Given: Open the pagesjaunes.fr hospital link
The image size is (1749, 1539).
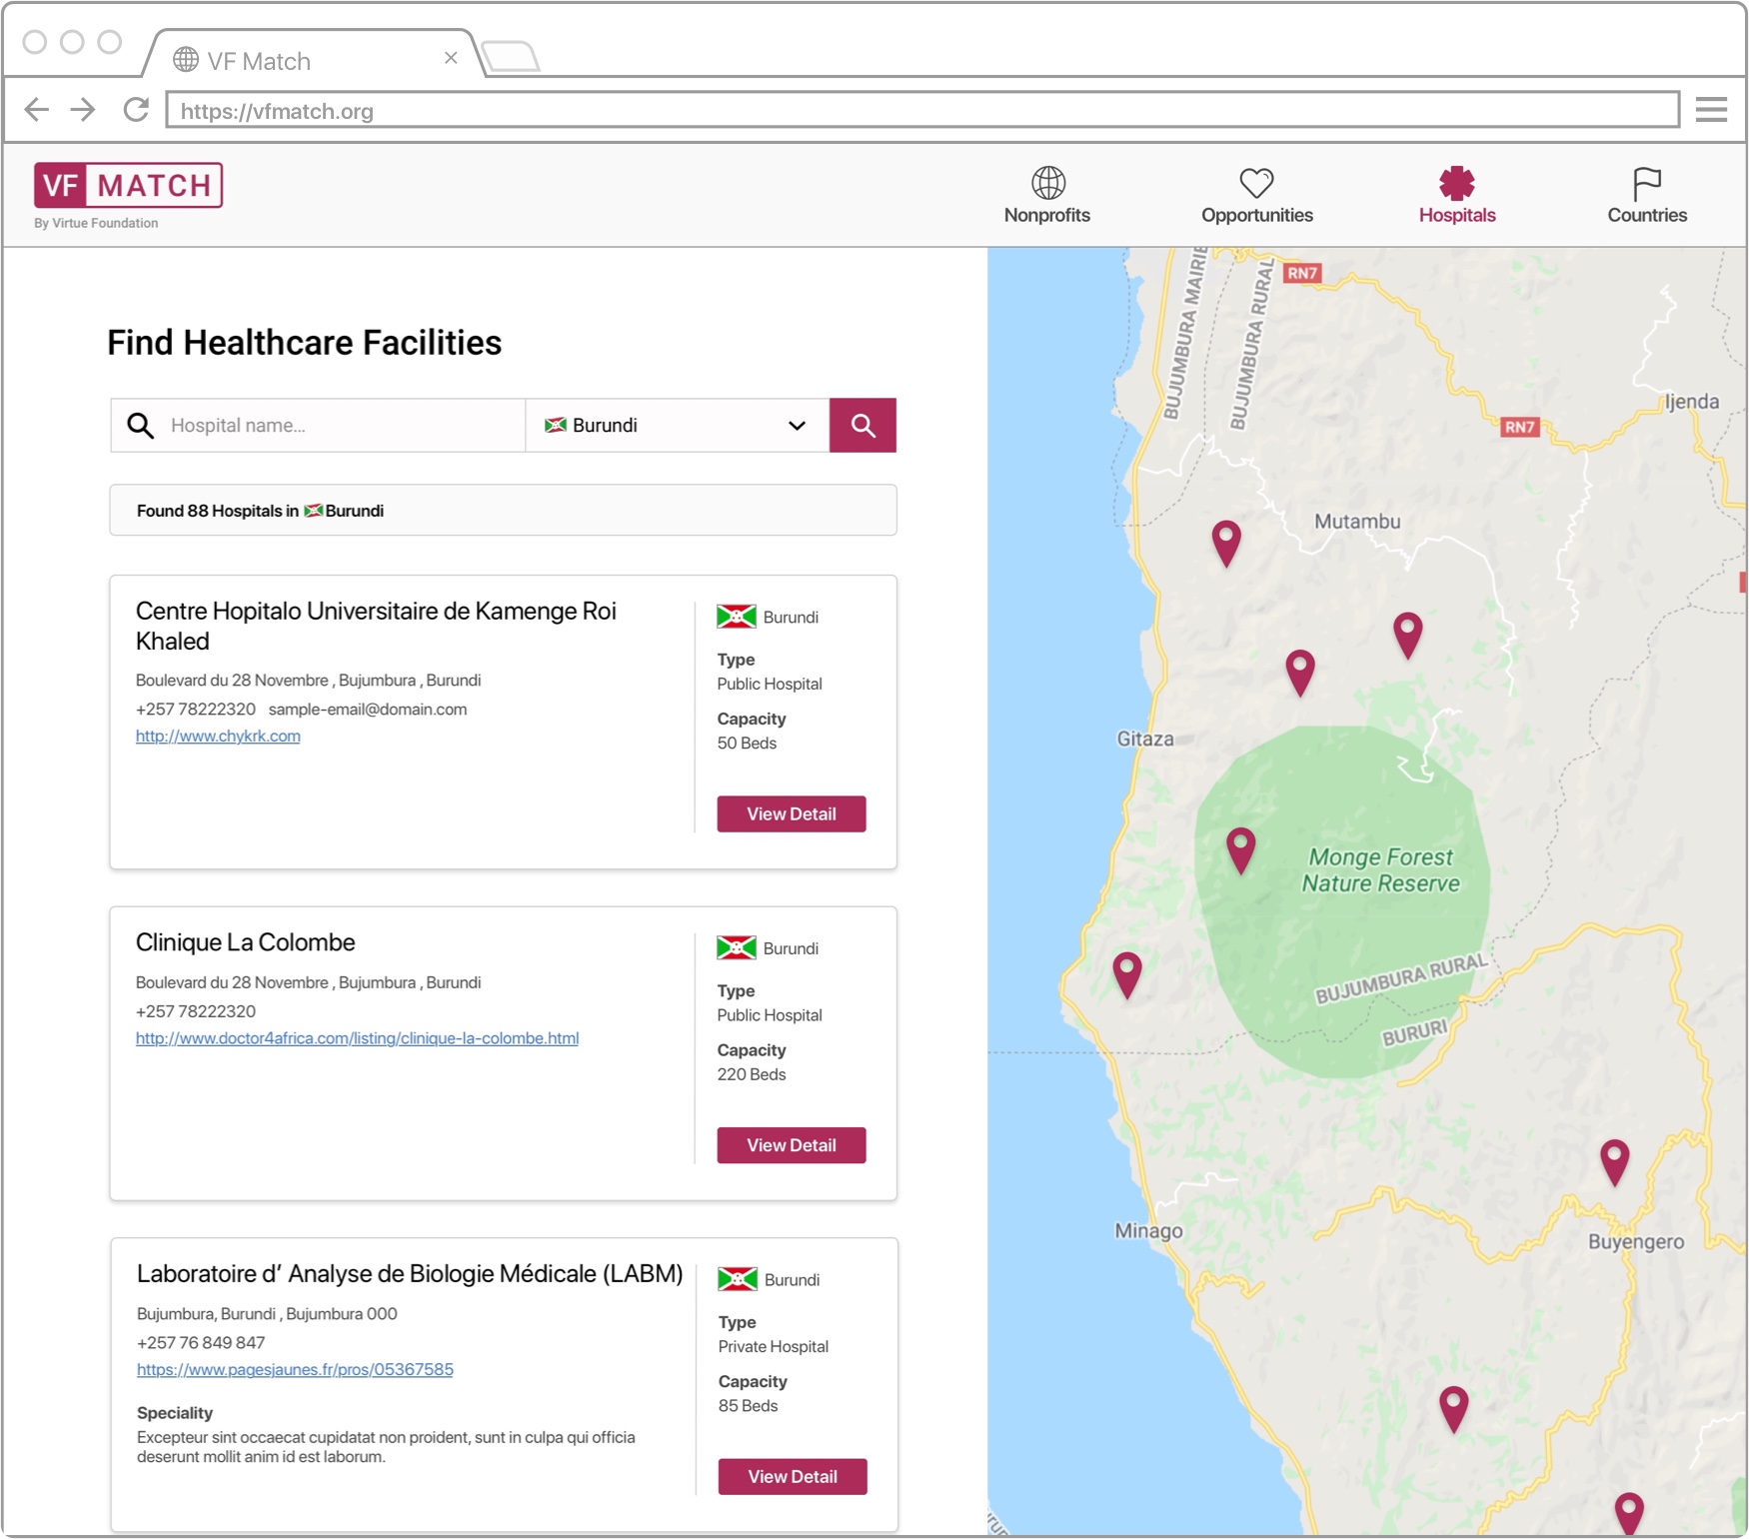Looking at the screenshot, I should (295, 1370).
